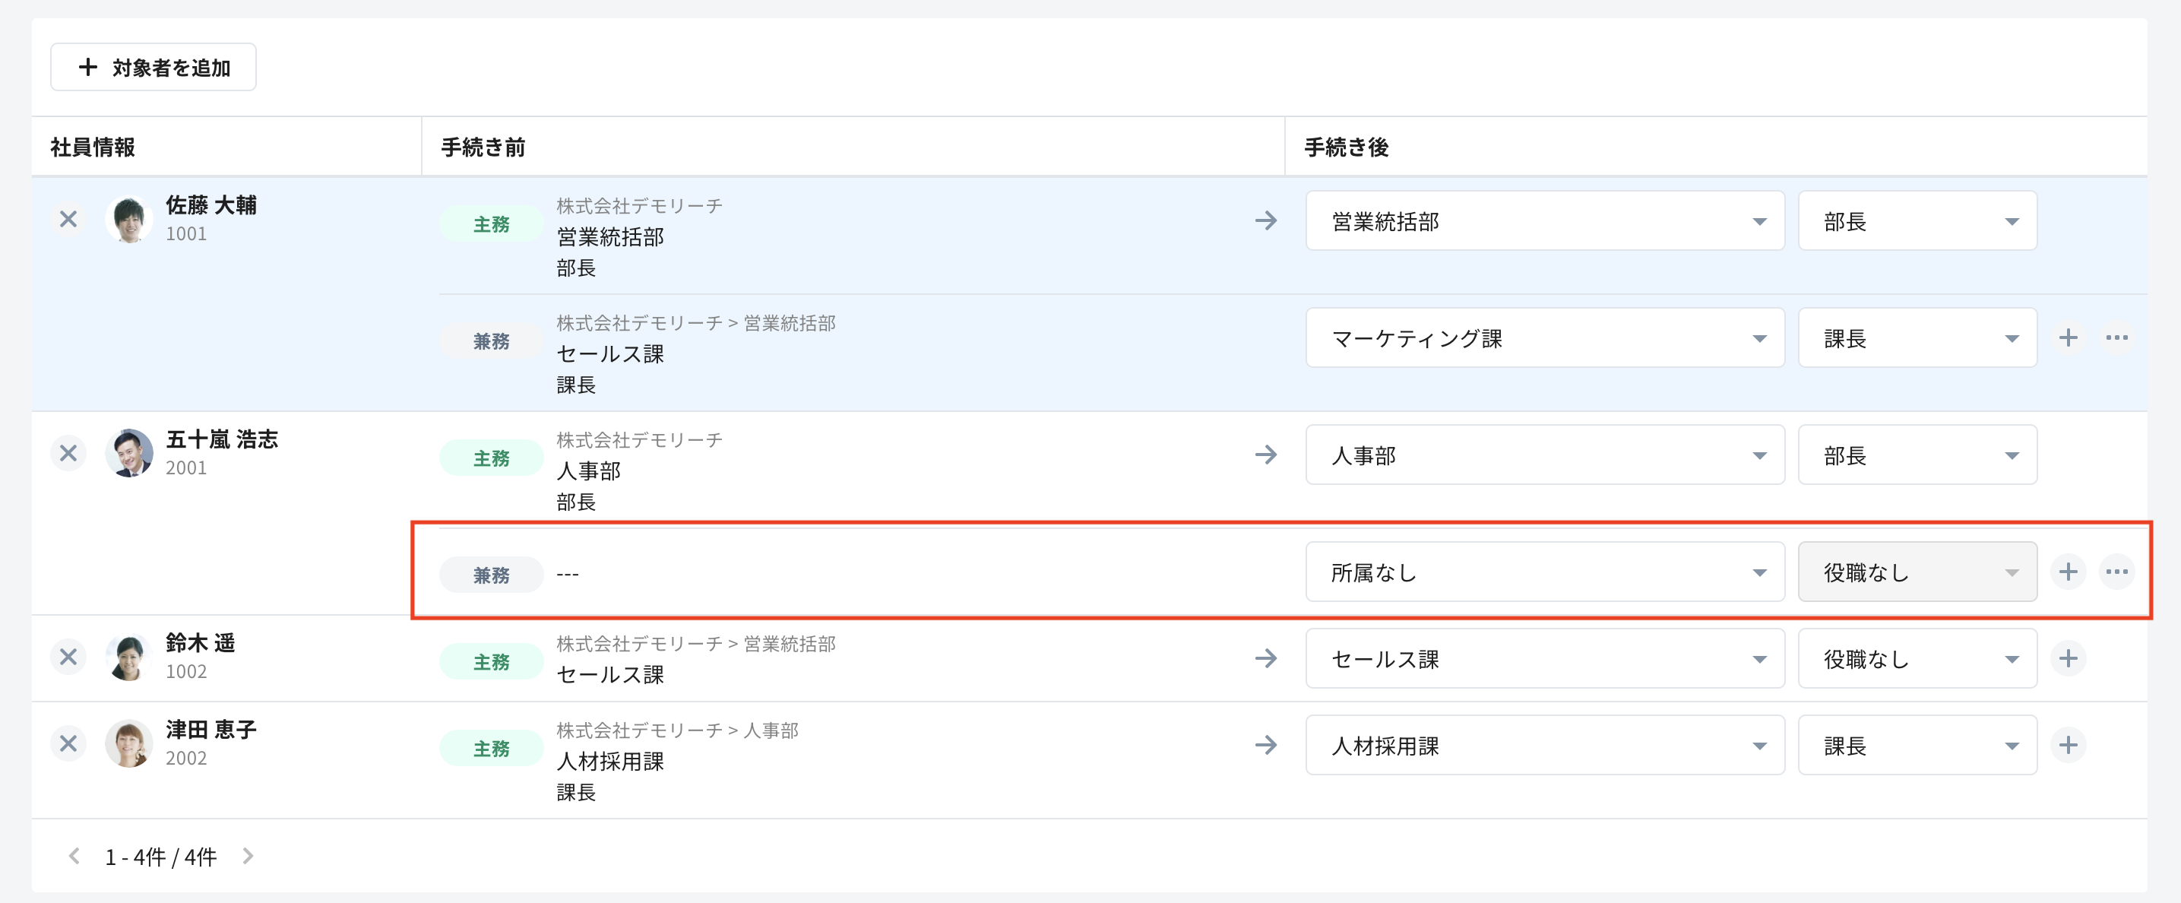
Task: Go to previous page arrow
Action: coord(74,857)
